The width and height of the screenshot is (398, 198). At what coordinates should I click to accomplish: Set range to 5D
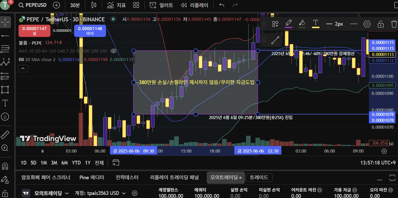tap(33, 163)
